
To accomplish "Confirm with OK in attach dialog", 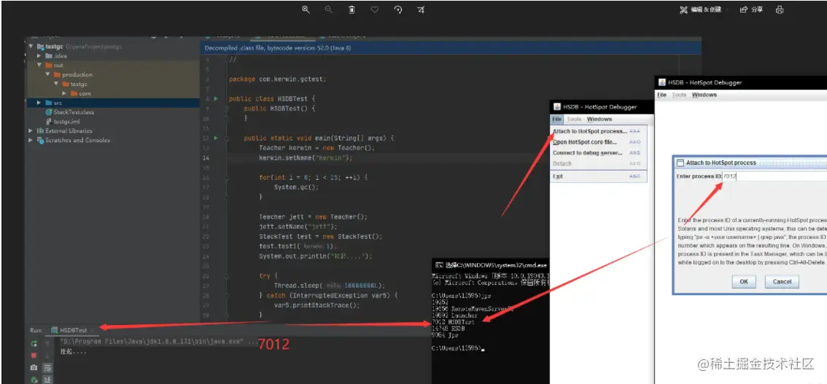I will click(744, 281).
